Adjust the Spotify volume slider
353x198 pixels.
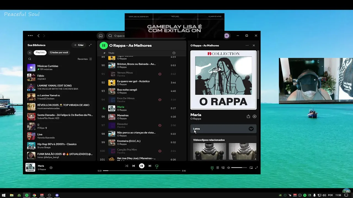(239, 168)
